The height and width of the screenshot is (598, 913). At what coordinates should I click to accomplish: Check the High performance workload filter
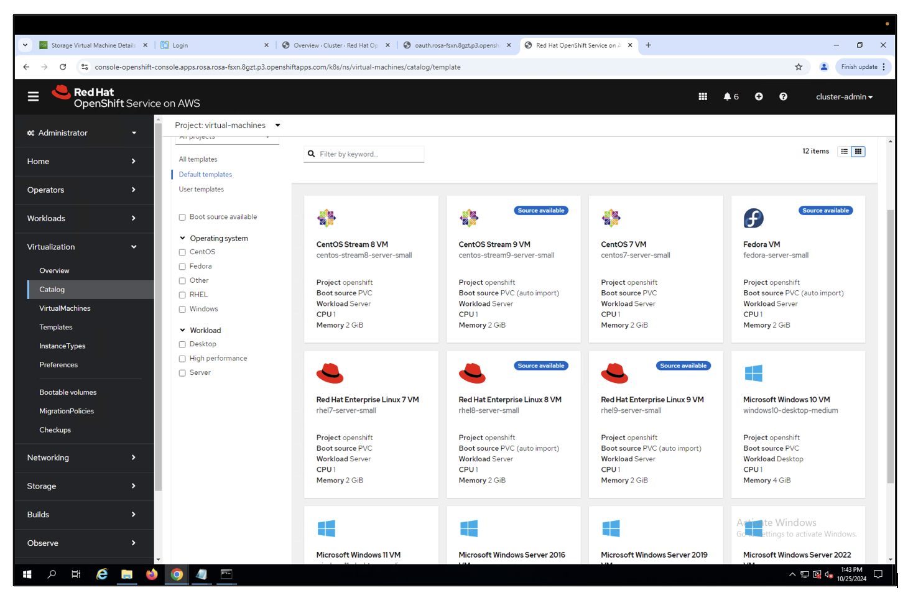pos(182,359)
